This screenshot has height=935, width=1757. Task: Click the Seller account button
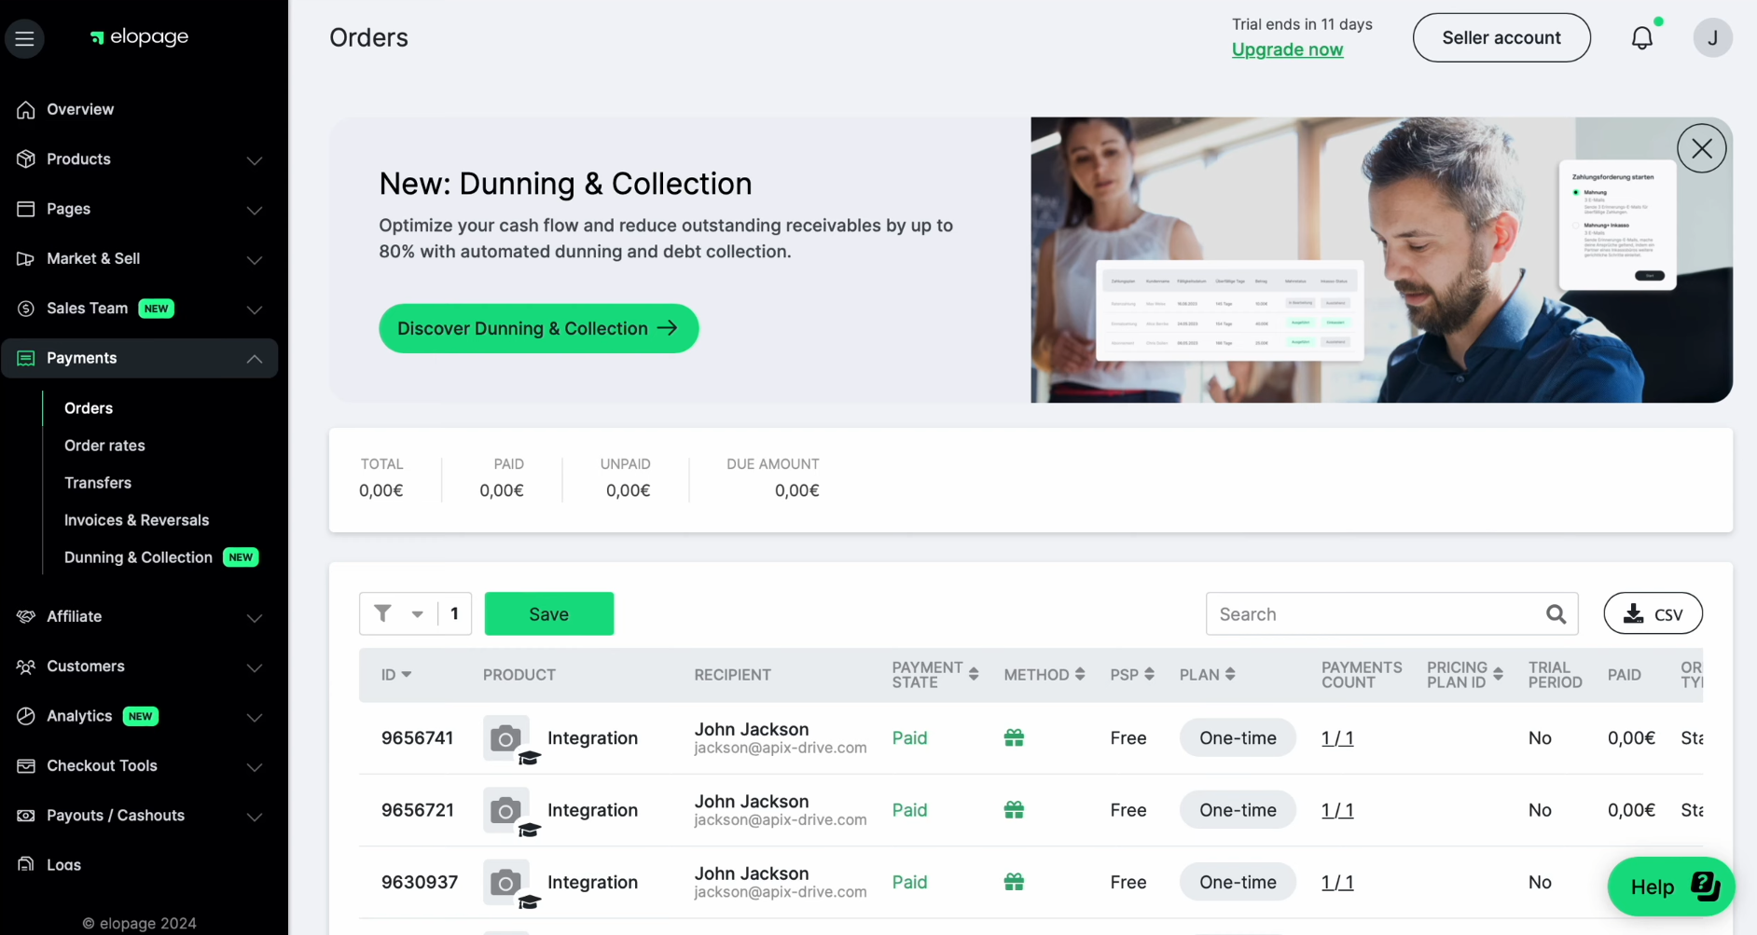pos(1501,37)
